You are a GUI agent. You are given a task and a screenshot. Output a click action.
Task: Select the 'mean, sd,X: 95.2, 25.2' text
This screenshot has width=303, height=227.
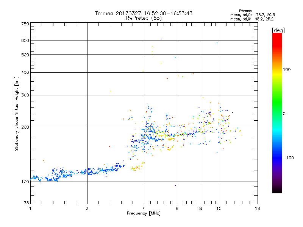tap(252, 19)
